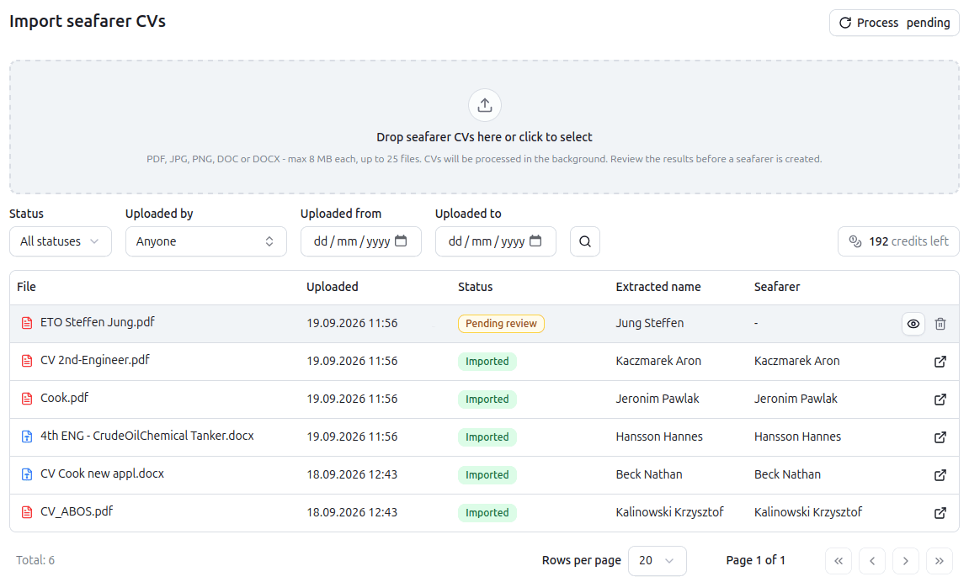The image size is (969, 582).
Task: Click the Process pending button
Action: (894, 23)
